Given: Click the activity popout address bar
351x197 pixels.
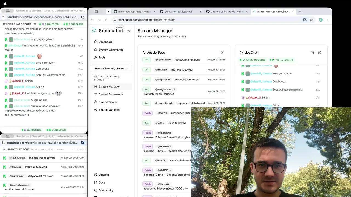Looking at the screenshot, I should point(43,143).
